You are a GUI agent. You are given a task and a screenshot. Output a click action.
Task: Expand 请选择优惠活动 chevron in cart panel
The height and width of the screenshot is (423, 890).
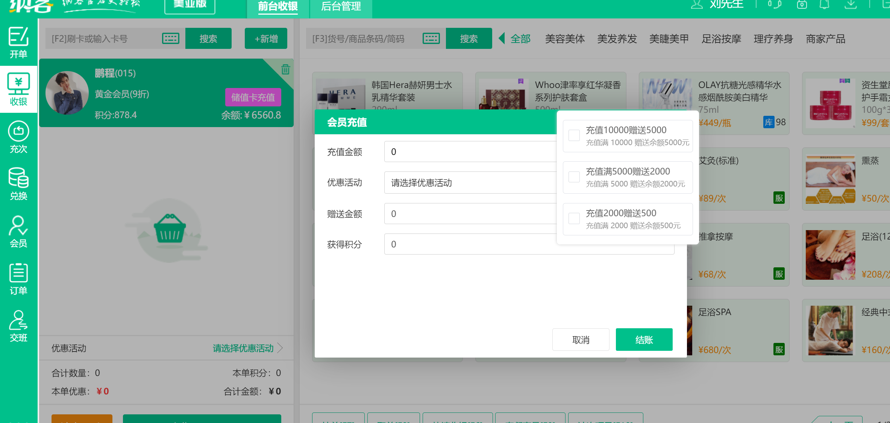tap(280, 348)
